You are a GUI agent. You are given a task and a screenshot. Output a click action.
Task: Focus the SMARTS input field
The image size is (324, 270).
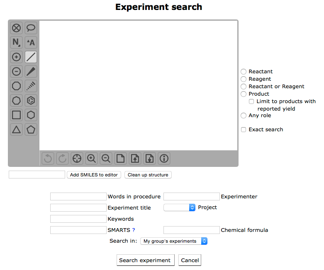click(x=78, y=230)
